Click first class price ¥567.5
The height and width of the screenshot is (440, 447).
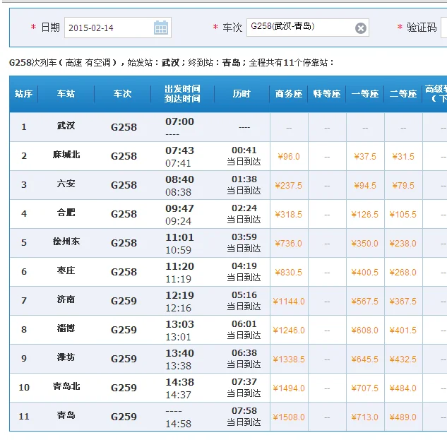click(x=365, y=302)
